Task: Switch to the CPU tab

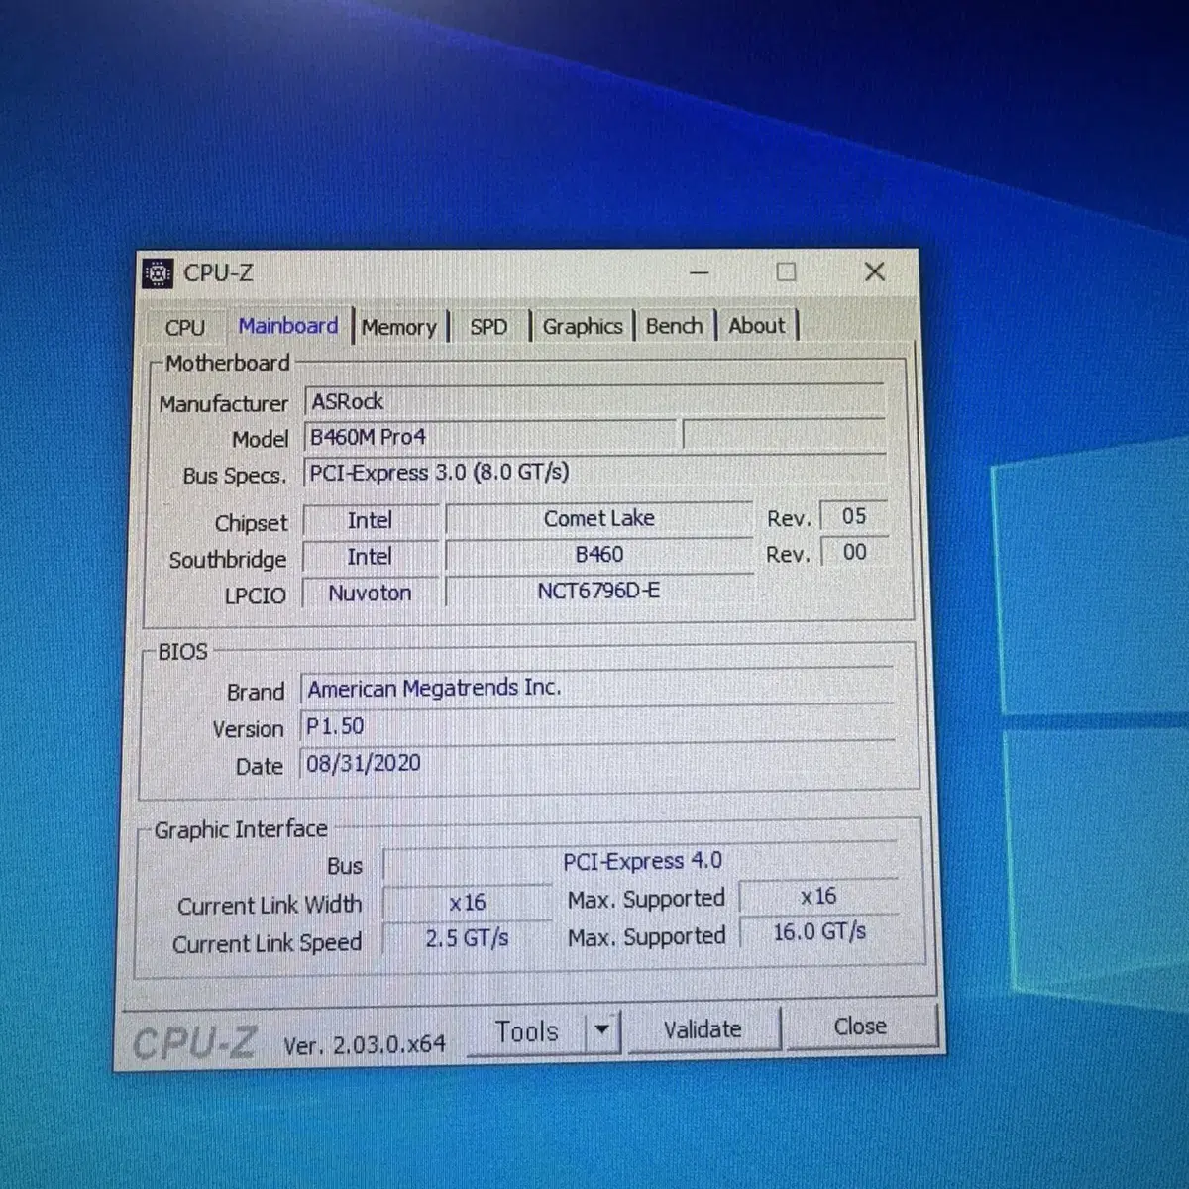Action: point(185,327)
